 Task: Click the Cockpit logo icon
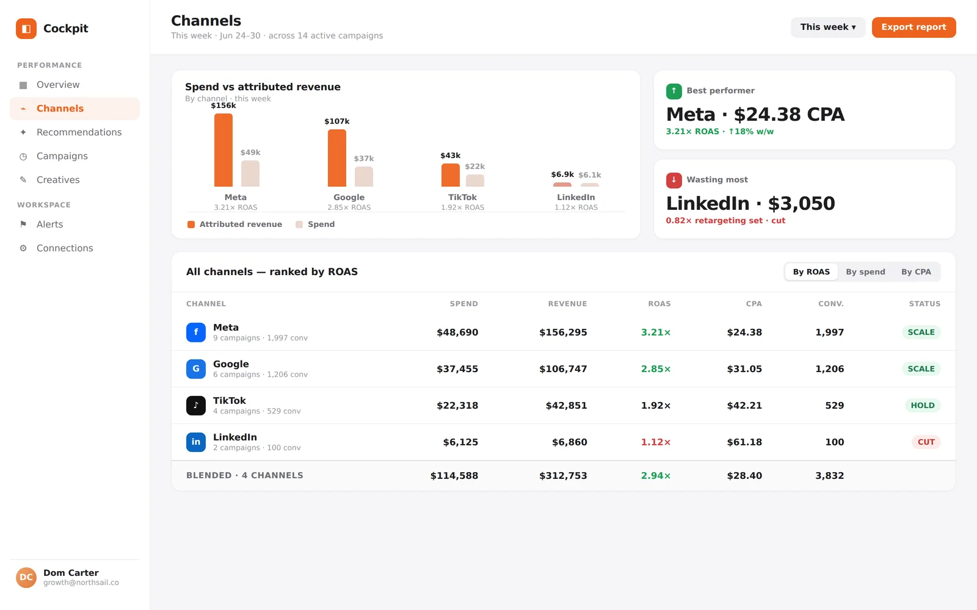point(26,29)
